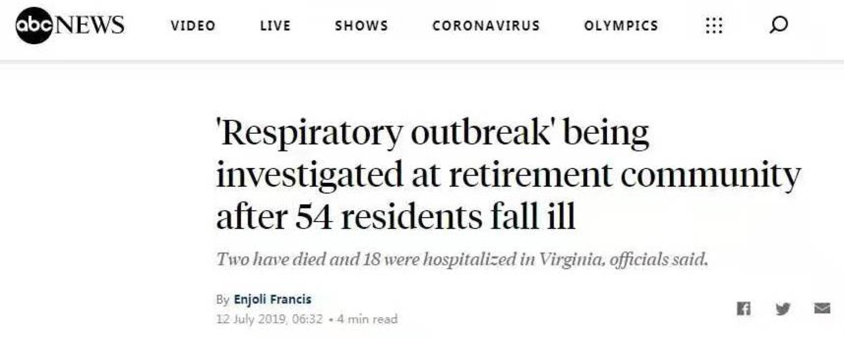The width and height of the screenshot is (844, 338).
Task: Click the 'By' label before the author
Action: (x=222, y=299)
